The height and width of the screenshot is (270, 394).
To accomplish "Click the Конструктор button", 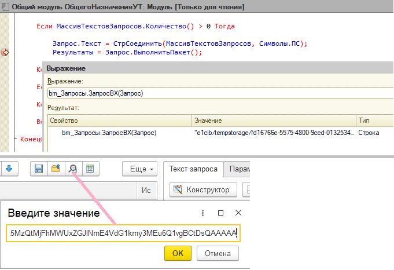I will (203, 189).
